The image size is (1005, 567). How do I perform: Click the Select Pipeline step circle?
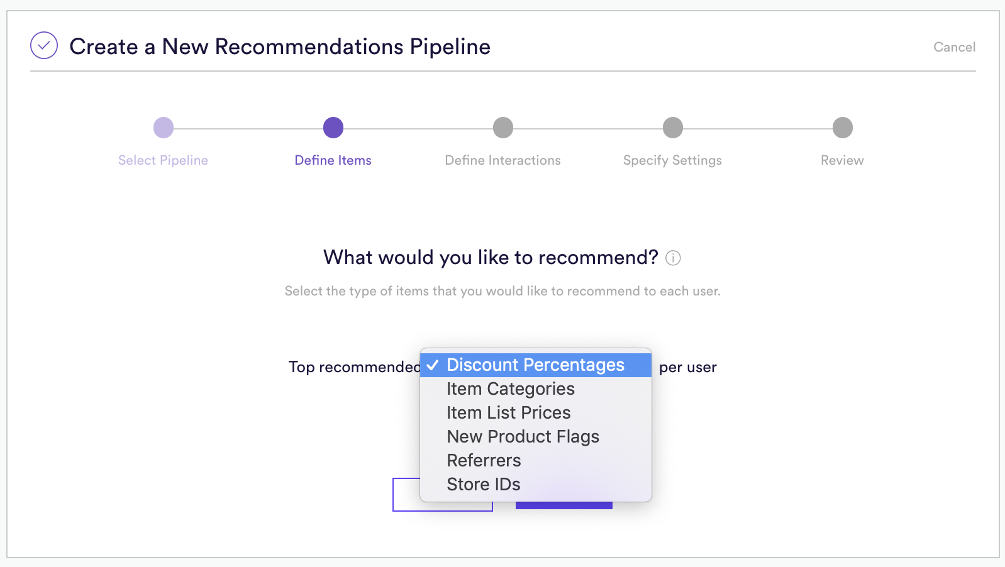pos(164,128)
